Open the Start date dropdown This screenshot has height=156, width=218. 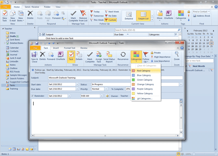click(77, 84)
